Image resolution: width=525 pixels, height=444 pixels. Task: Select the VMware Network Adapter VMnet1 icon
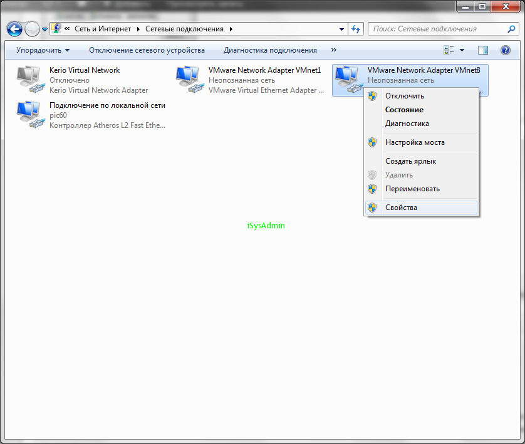[187, 78]
